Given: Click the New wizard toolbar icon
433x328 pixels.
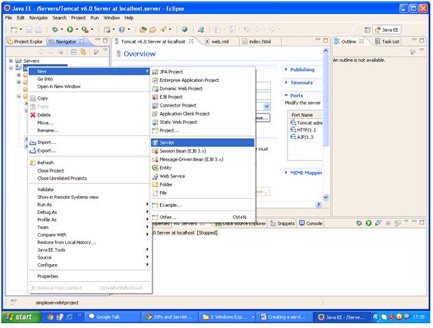Looking at the screenshot, I should pos(14,30).
